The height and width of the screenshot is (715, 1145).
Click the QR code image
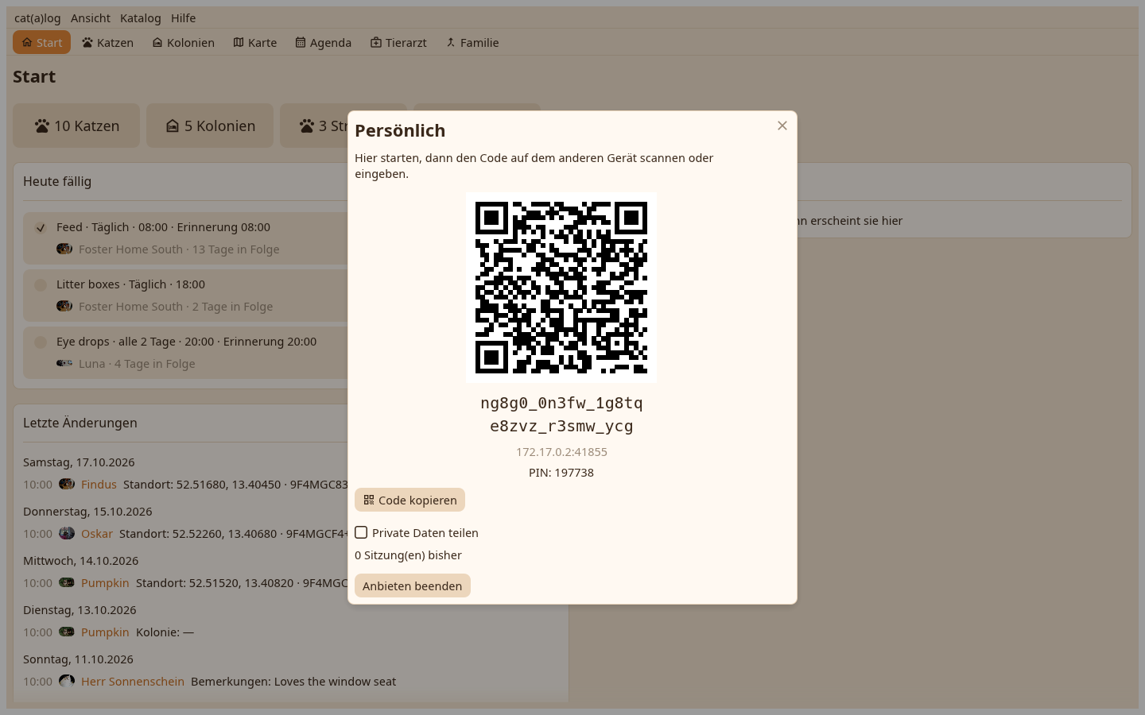pyautogui.click(x=561, y=288)
